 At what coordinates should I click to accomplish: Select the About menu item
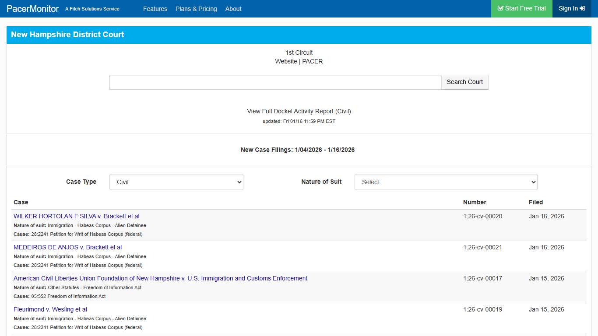[x=233, y=9]
